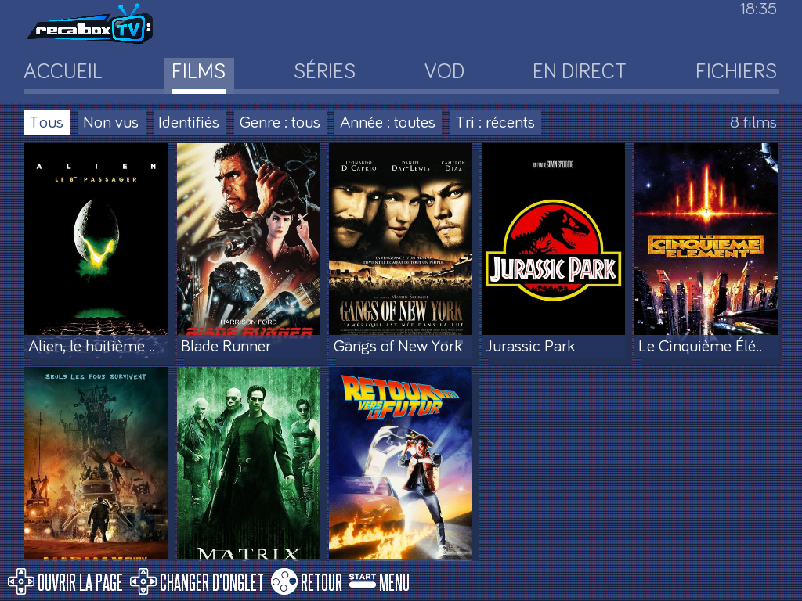The height and width of the screenshot is (601, 802).
Task: Select the Films tab
Action: coord(198,75)
